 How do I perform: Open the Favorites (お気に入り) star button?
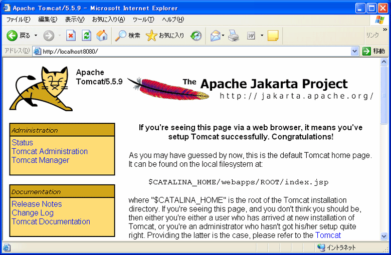coord(165,36)
